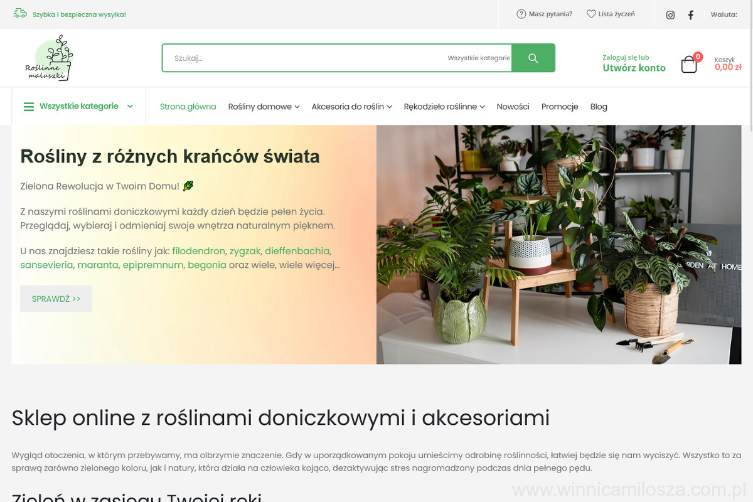Click the green search magnifier button

pyautogui.click(x=533, y=58)
